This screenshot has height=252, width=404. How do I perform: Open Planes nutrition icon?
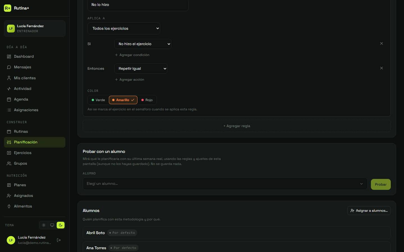click(x=9, y=185)
